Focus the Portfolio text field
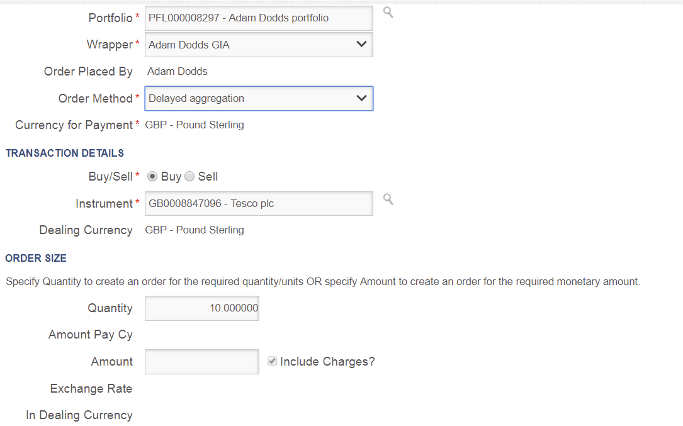The height and width of the screenshot is (426, 683). coord(259,18)
